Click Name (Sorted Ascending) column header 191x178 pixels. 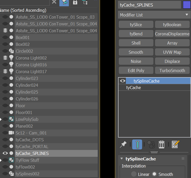49,10
